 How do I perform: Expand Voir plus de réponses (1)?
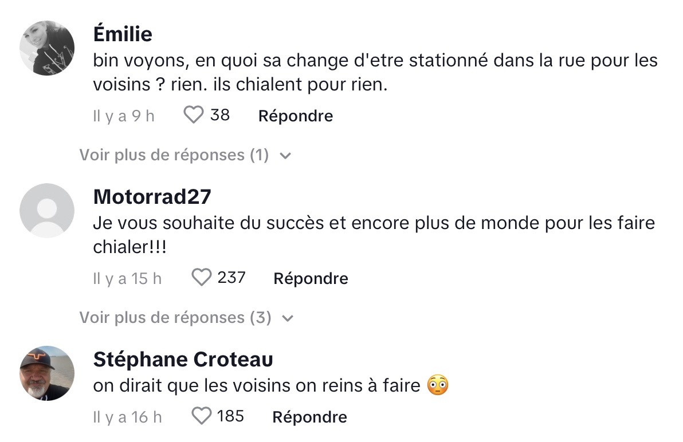[x=185, y=155]
